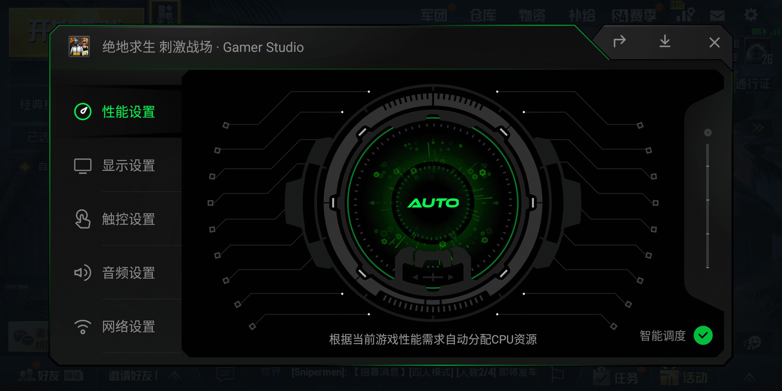Click the performance gauge icon
This screenshot has height=391, width=782.
coord(83,112)
